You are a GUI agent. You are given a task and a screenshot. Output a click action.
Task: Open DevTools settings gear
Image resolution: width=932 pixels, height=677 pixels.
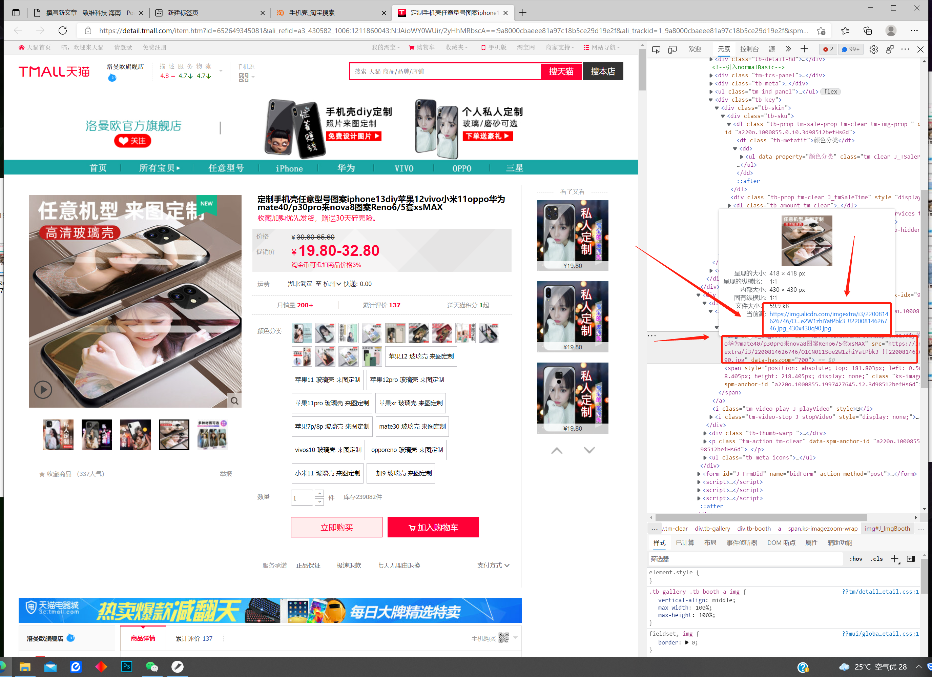pyautogui.click(x=874, y=49)
